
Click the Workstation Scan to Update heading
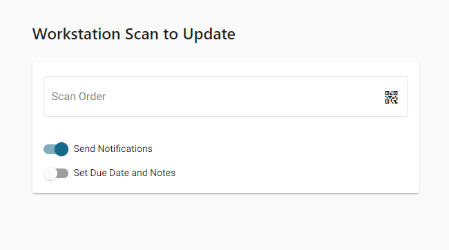coord(134,34)
